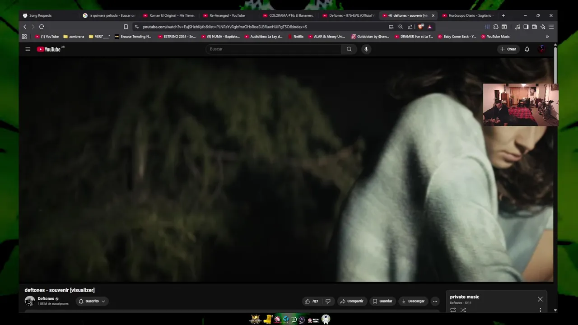
Task: Open the account avatar menu
Action: (542, 49)
